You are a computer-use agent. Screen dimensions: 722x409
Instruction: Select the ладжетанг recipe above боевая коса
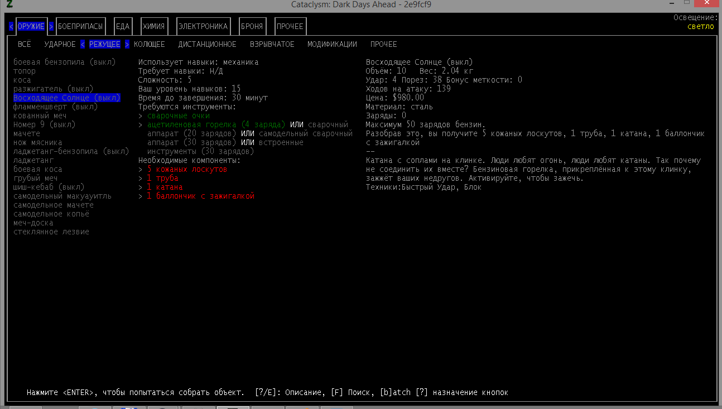coord(33,160)
